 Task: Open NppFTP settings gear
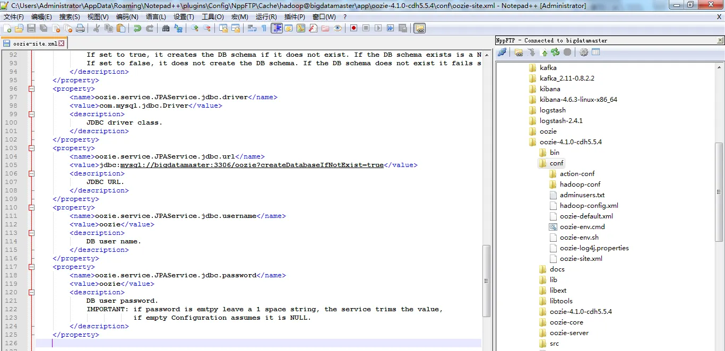pos(584,52)
